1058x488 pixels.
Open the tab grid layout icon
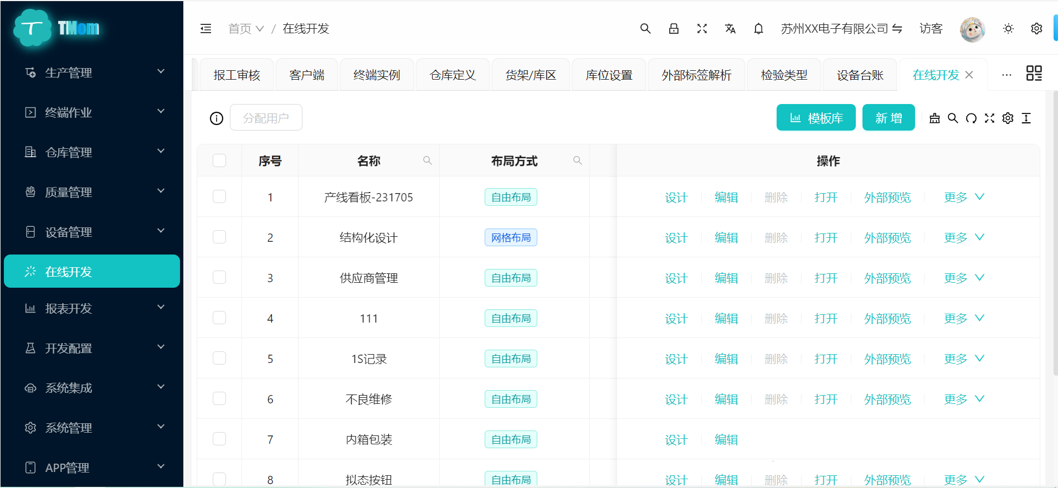pyautogui.click(x=1034, y=74)
